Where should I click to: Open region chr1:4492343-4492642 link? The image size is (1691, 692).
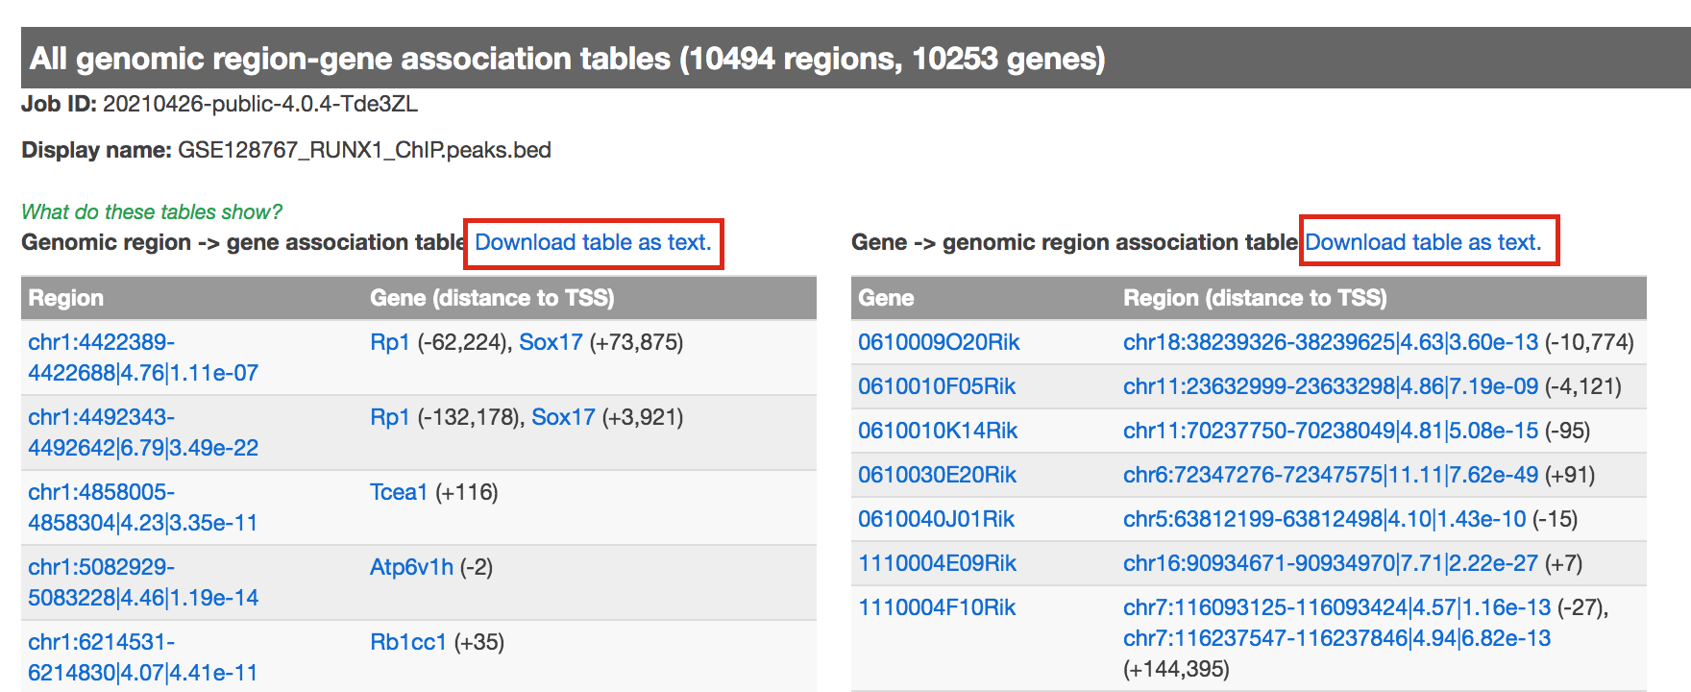click(x=143, y=432)
